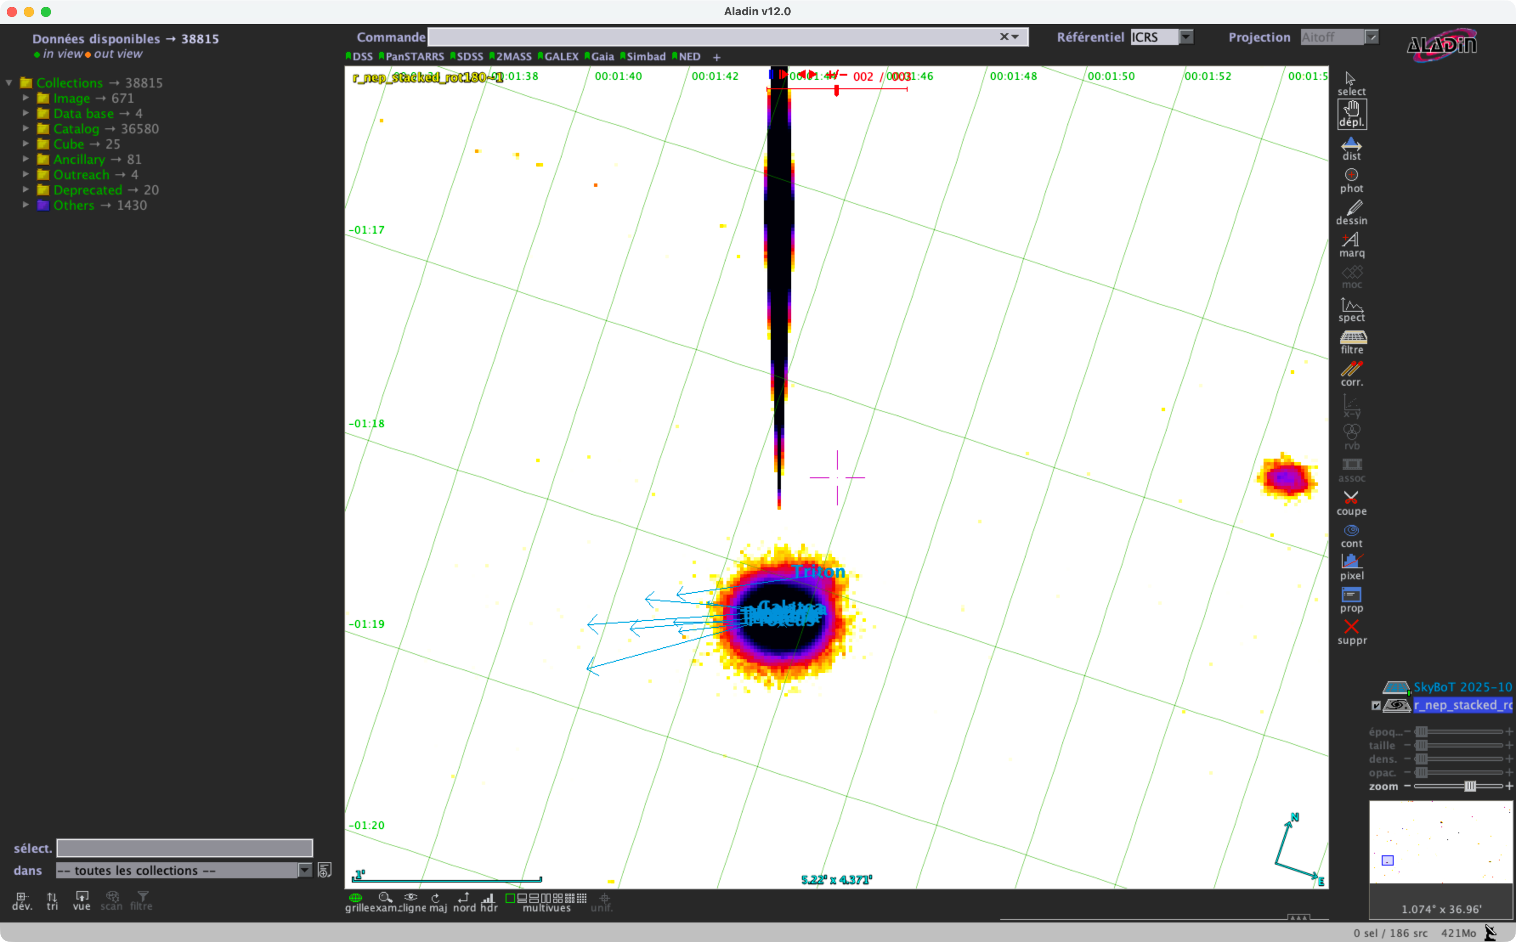Expand the Image folder
Viewport: 1516px width, 942px height.
coord(25,98)
